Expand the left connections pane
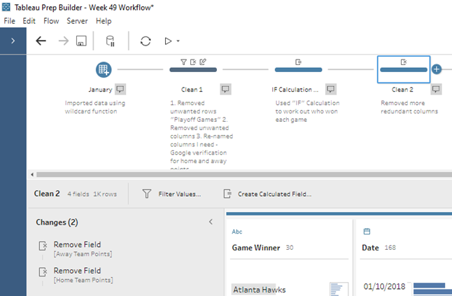Image resolution: width=452 pixels, height=296 pixels. coord(13,41)
